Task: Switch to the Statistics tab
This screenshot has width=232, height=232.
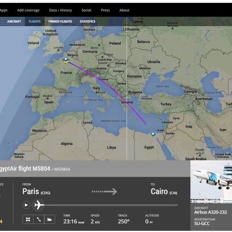Action: pyautogui.click(x=88, y=21)
